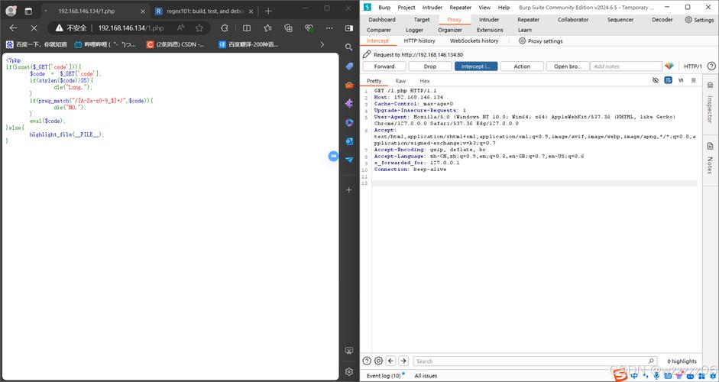Go back in the Edge browser
The height and width of the screenshot is (382, 719).
(13, 28)
